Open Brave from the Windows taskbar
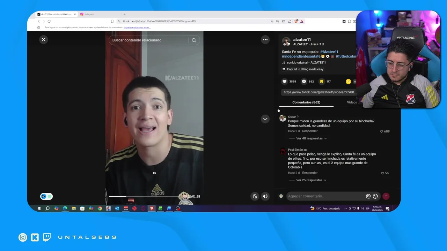Screen dimensions: 447x251 point(152,208)
